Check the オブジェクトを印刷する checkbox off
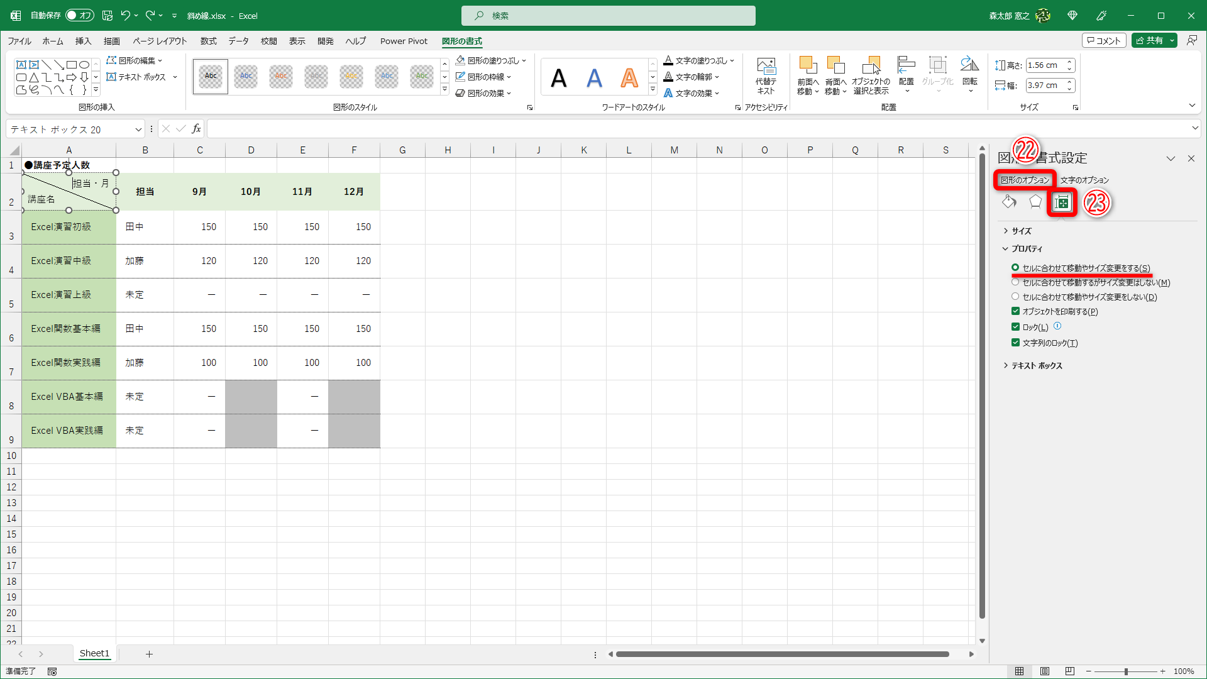Viewport: 1207px width, 679px height. (1016, 311)
